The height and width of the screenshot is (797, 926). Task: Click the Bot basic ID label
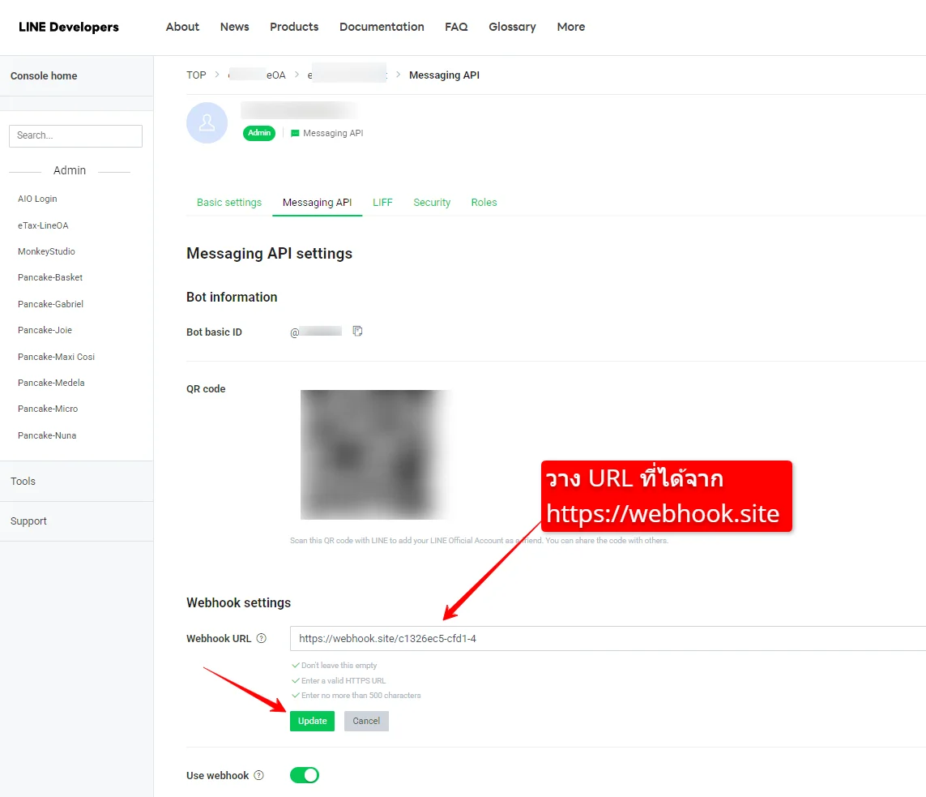(214, 332)
